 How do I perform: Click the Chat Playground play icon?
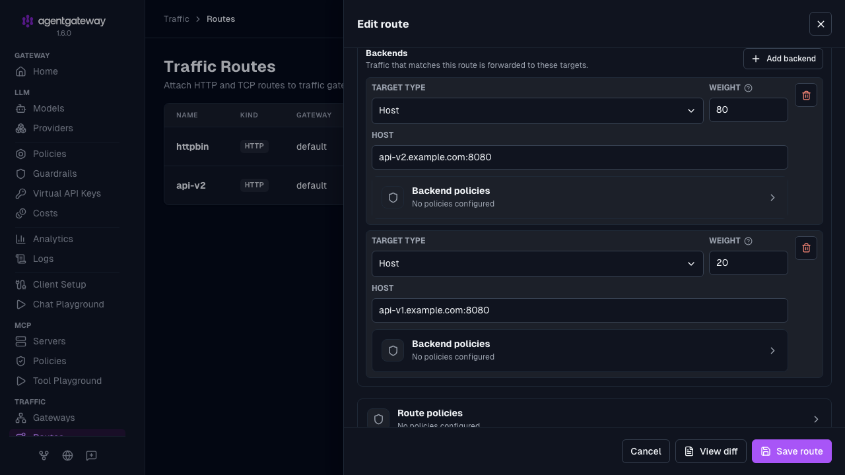tap(20, 304)
